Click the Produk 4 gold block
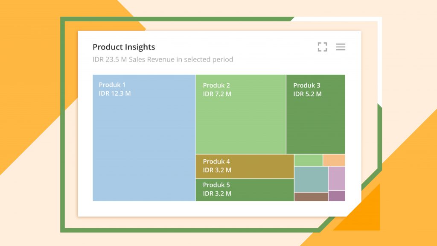This screenshot has height=246, width=437. click(x=244, y=167)
